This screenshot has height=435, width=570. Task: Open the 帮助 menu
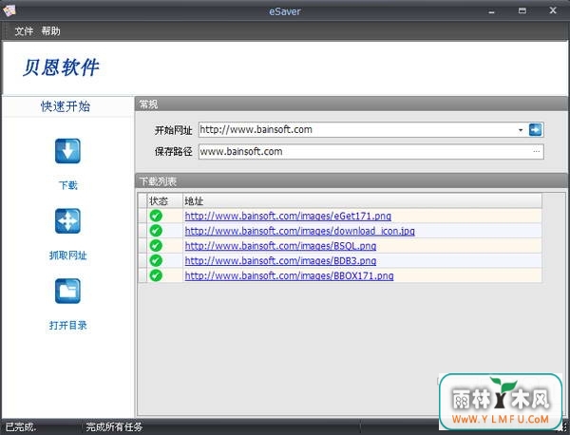[50, 31]
